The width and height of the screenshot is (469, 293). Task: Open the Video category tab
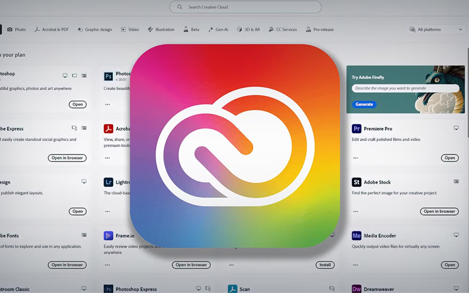coord(130,30)
